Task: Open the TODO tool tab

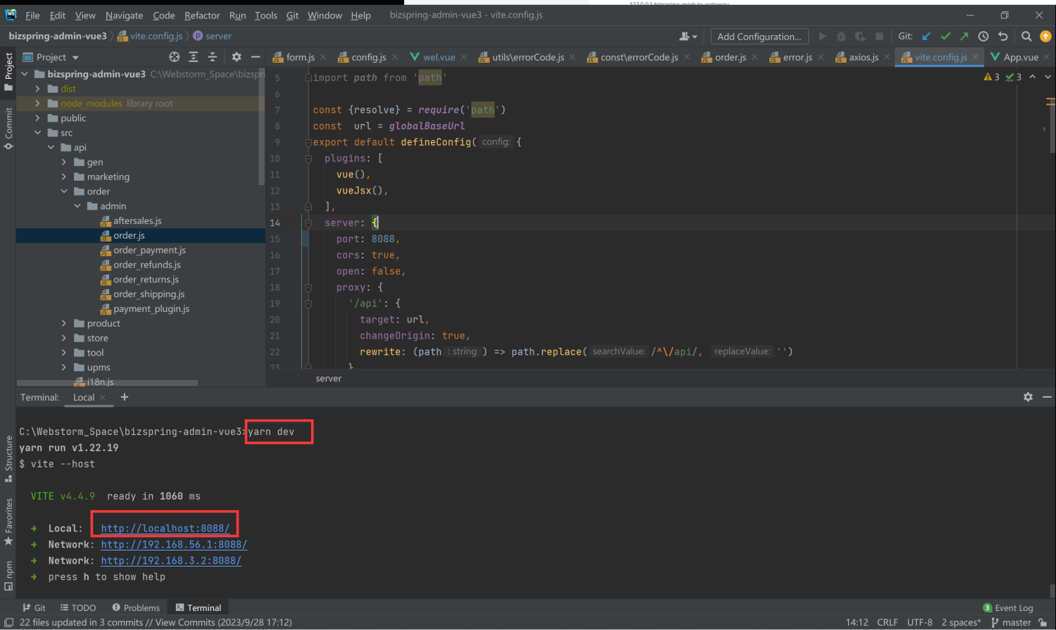Action: (x=78, y=607)
